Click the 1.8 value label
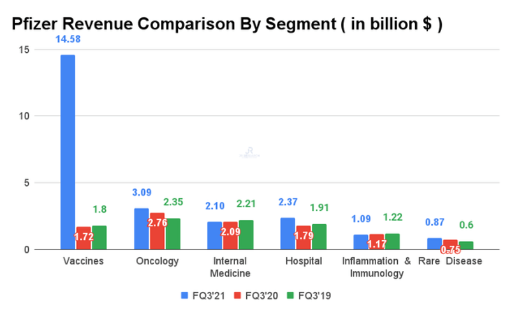 click(100, 209)
